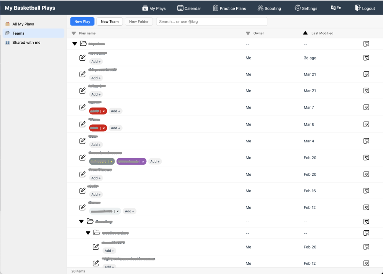This screenshot has width=383, height=274.
Task: Click the blue New Play button
Action: click(x=82, y=22)
